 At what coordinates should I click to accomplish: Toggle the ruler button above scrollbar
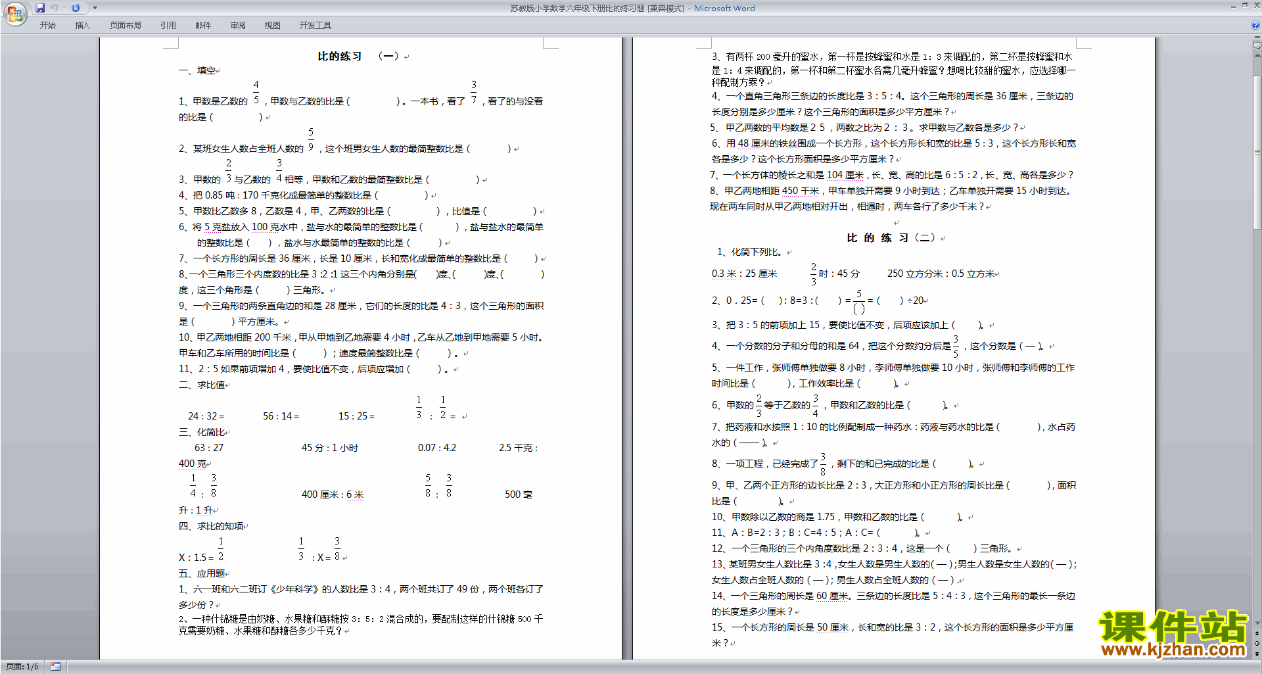pyautogui.click(x=1257, y=45)
